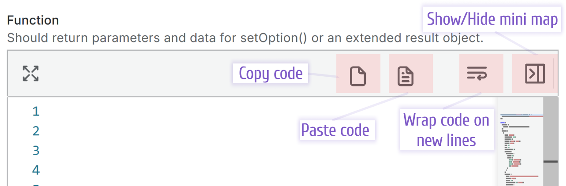Select line number 4 in the gutter
Viewport: 566px width, 186px height.
pyautogui.click(x=36, y=170)
